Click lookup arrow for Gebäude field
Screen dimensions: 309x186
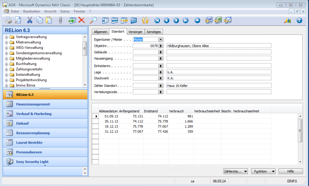[x=161, y=52]
